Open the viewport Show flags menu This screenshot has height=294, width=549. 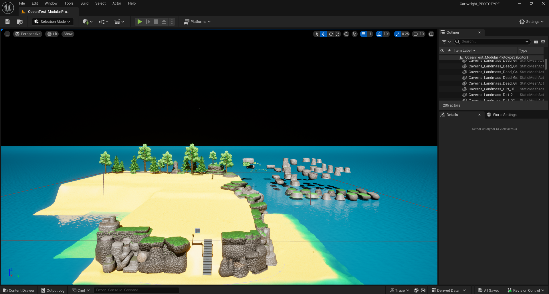[x=68, y=34]
